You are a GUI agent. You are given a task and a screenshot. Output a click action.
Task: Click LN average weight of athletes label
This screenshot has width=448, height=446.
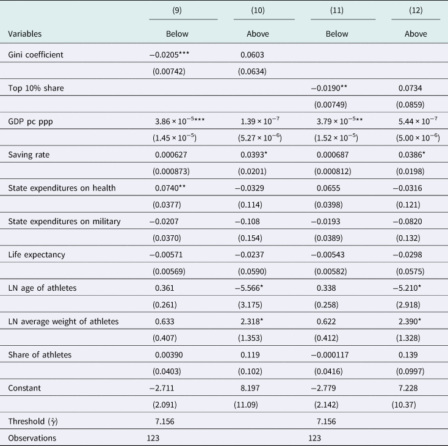63,321
